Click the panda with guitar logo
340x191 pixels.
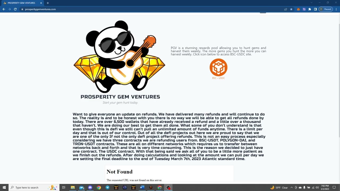pos(120,57)
